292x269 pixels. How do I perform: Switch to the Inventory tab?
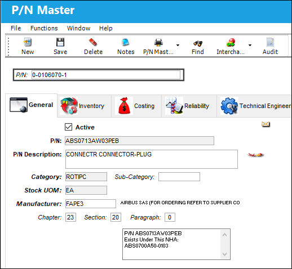[x=84, y=106]
